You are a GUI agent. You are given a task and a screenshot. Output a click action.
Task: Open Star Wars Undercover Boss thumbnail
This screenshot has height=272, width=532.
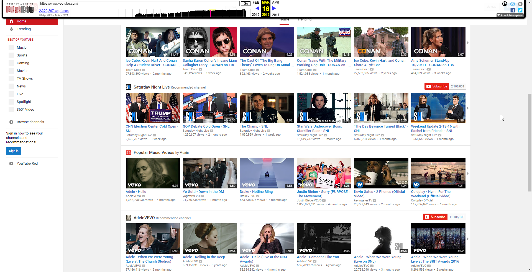tap(324, 108)
